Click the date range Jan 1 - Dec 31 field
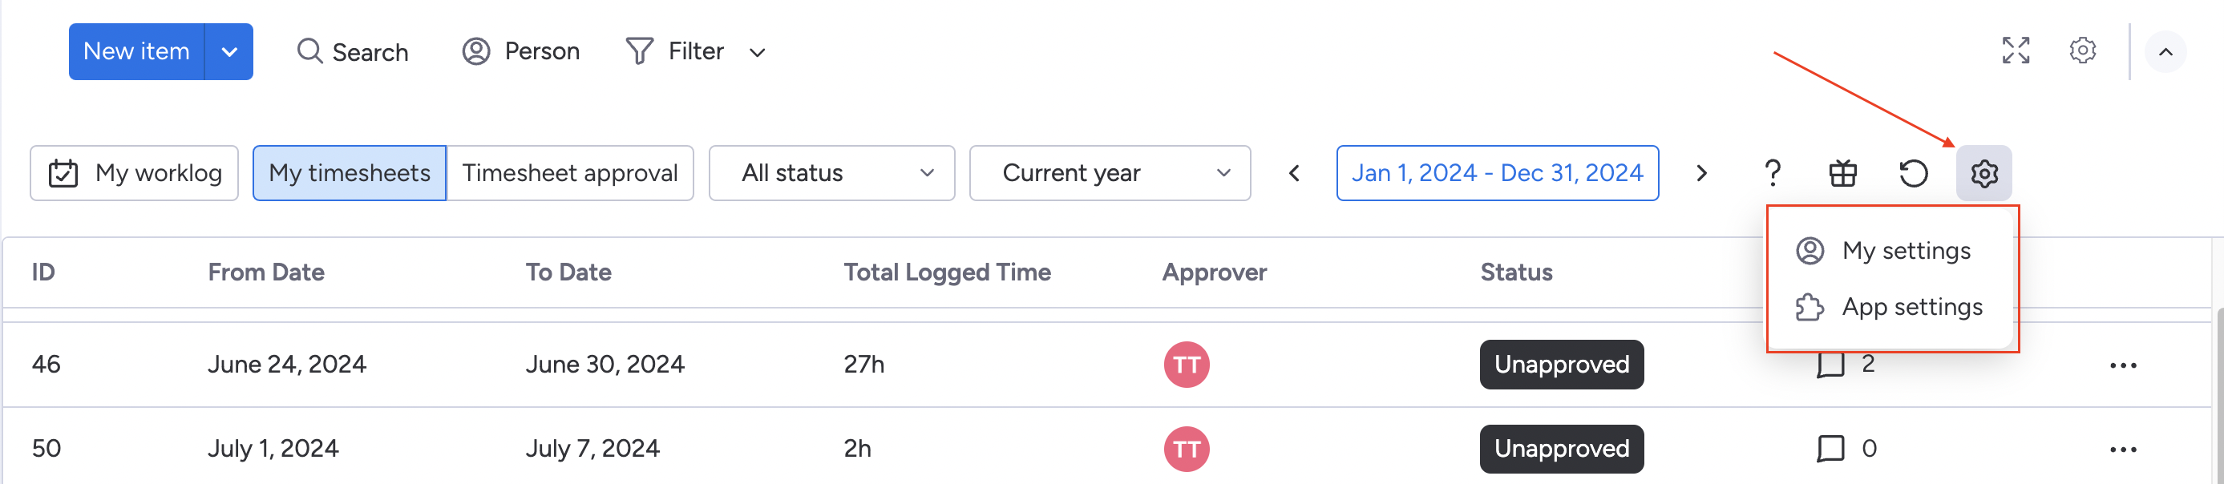 tap(1497, 173)
